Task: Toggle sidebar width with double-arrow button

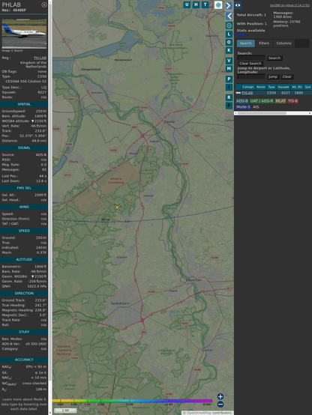Action: point(238,5)
